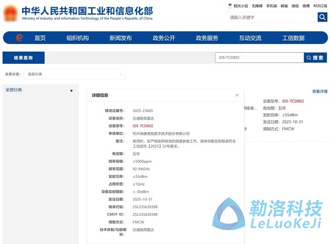
Task: Close the 详细信息 dialog with X
Action: [x=237, y=95]
